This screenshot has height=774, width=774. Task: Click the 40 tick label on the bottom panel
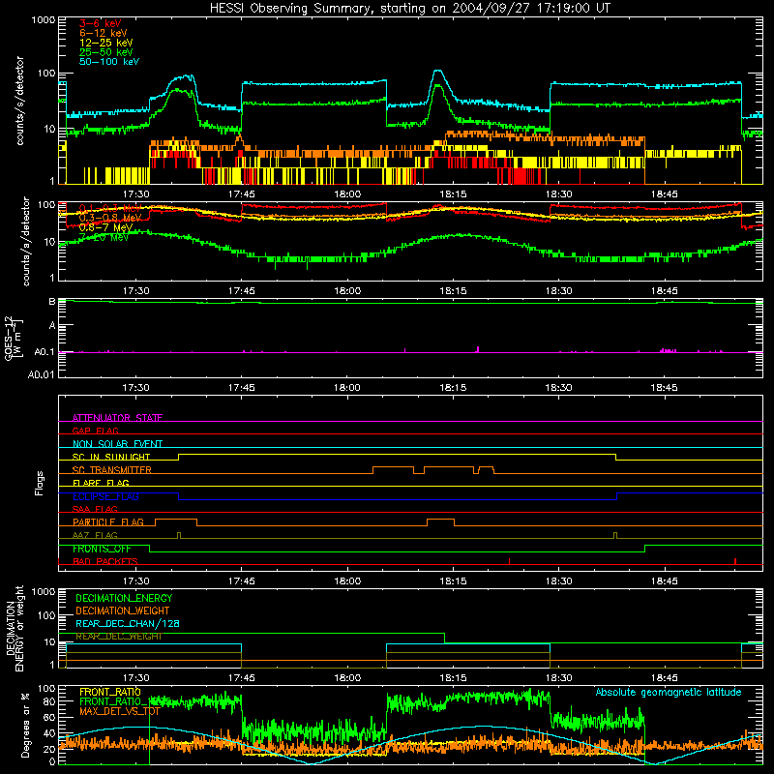(49, 733)
